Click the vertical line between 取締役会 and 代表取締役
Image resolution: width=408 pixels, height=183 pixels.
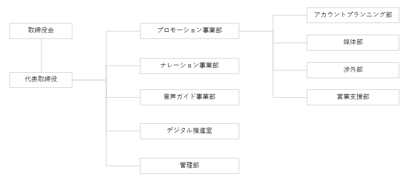point(41,55)
